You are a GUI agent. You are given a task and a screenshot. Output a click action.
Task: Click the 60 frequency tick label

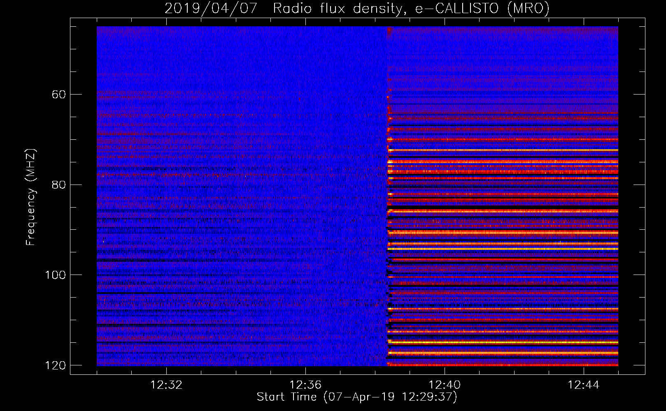[x=59, y=95]
